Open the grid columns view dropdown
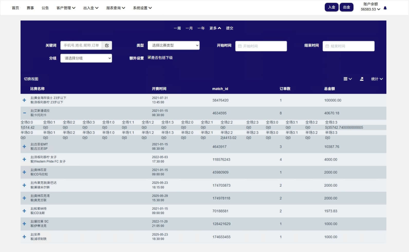The image size is (409, 252). 348,79
